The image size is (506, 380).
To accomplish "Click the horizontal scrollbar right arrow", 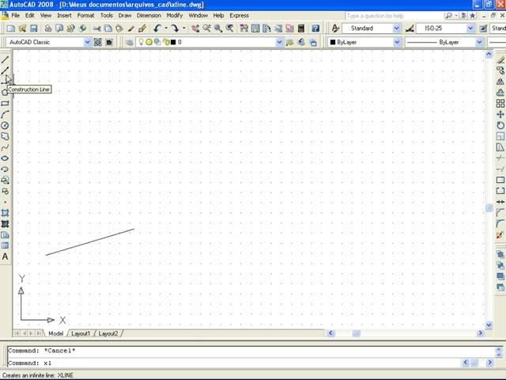I will [480, 333].
